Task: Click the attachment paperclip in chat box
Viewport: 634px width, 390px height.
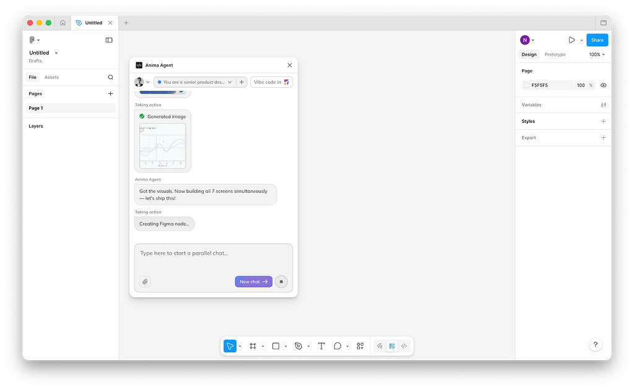Action: coord(145,282)
